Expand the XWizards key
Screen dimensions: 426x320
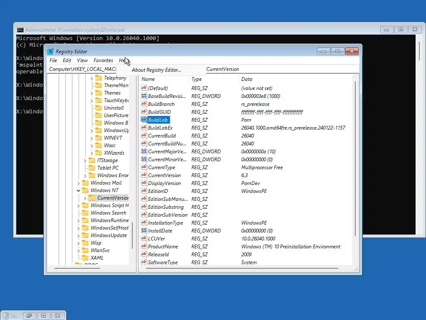[x=92, y=153]
